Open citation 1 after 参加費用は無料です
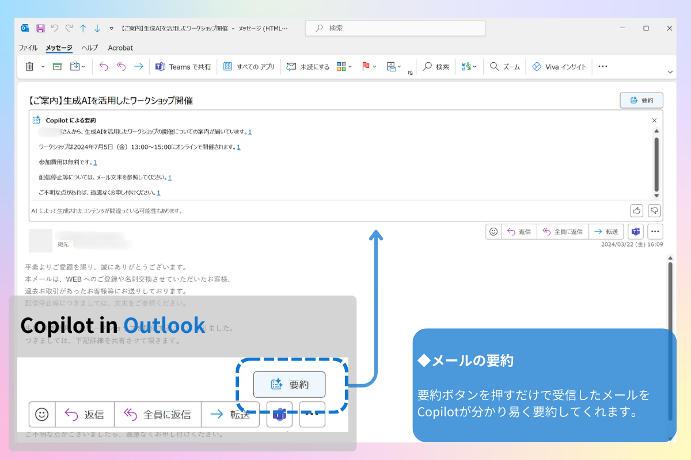The height and width of the screenshot is (460, 691). (x=95, y=162)
